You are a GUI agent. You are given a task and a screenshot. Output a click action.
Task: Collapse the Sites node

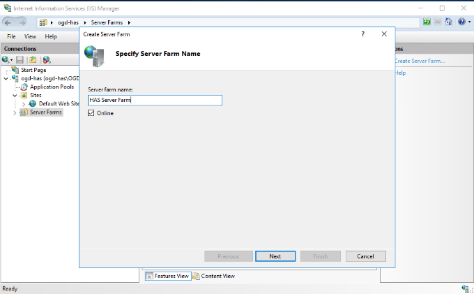(15, 96)
